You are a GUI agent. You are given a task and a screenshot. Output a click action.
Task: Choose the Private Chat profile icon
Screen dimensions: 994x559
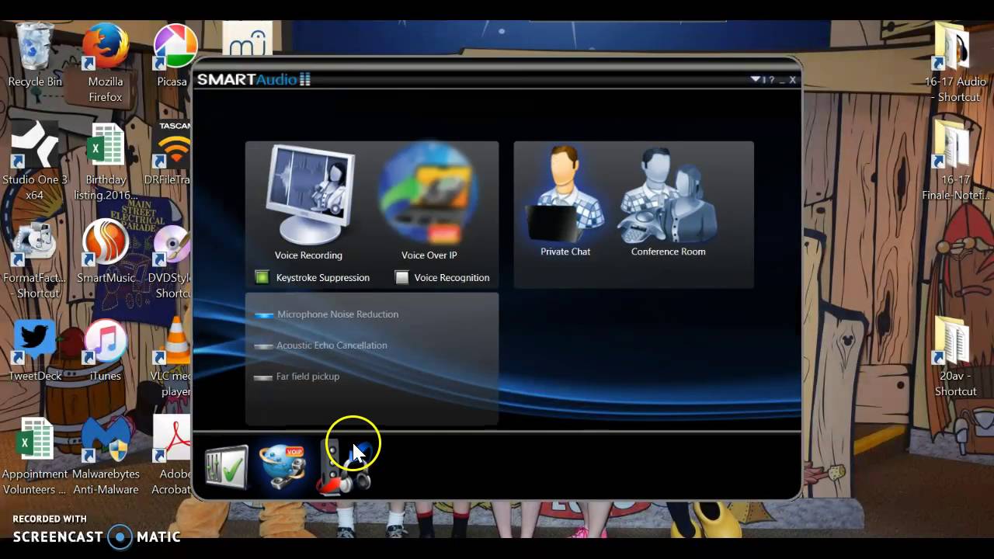[565, 194]
